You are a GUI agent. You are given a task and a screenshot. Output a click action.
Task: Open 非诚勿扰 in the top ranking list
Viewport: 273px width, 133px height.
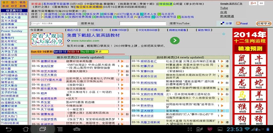pos(51,14)
